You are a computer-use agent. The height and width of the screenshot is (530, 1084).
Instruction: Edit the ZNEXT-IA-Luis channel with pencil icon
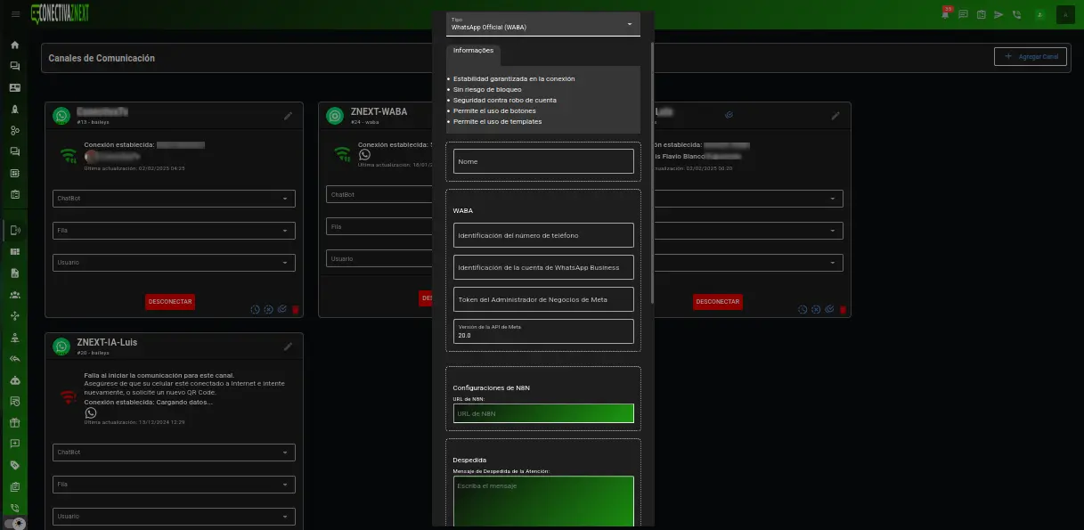tap(288, 347)
